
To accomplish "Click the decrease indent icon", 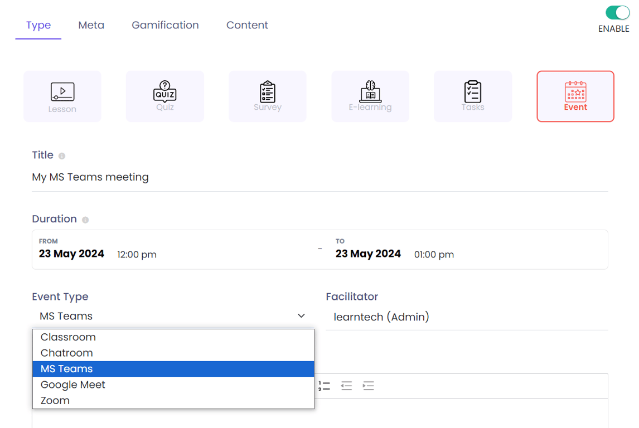I will [346, 386].
